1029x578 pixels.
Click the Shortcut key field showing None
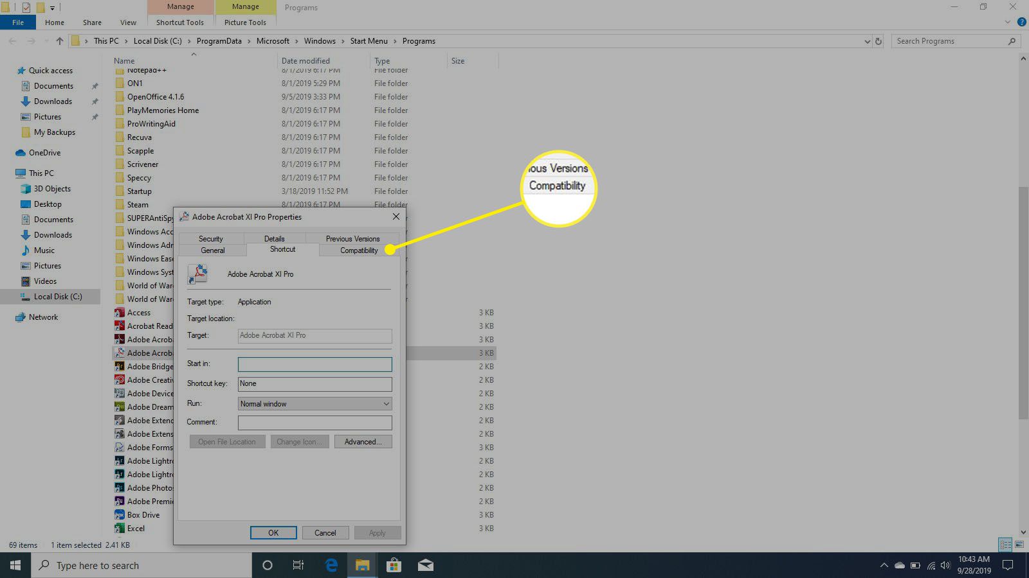click(314, 384)
